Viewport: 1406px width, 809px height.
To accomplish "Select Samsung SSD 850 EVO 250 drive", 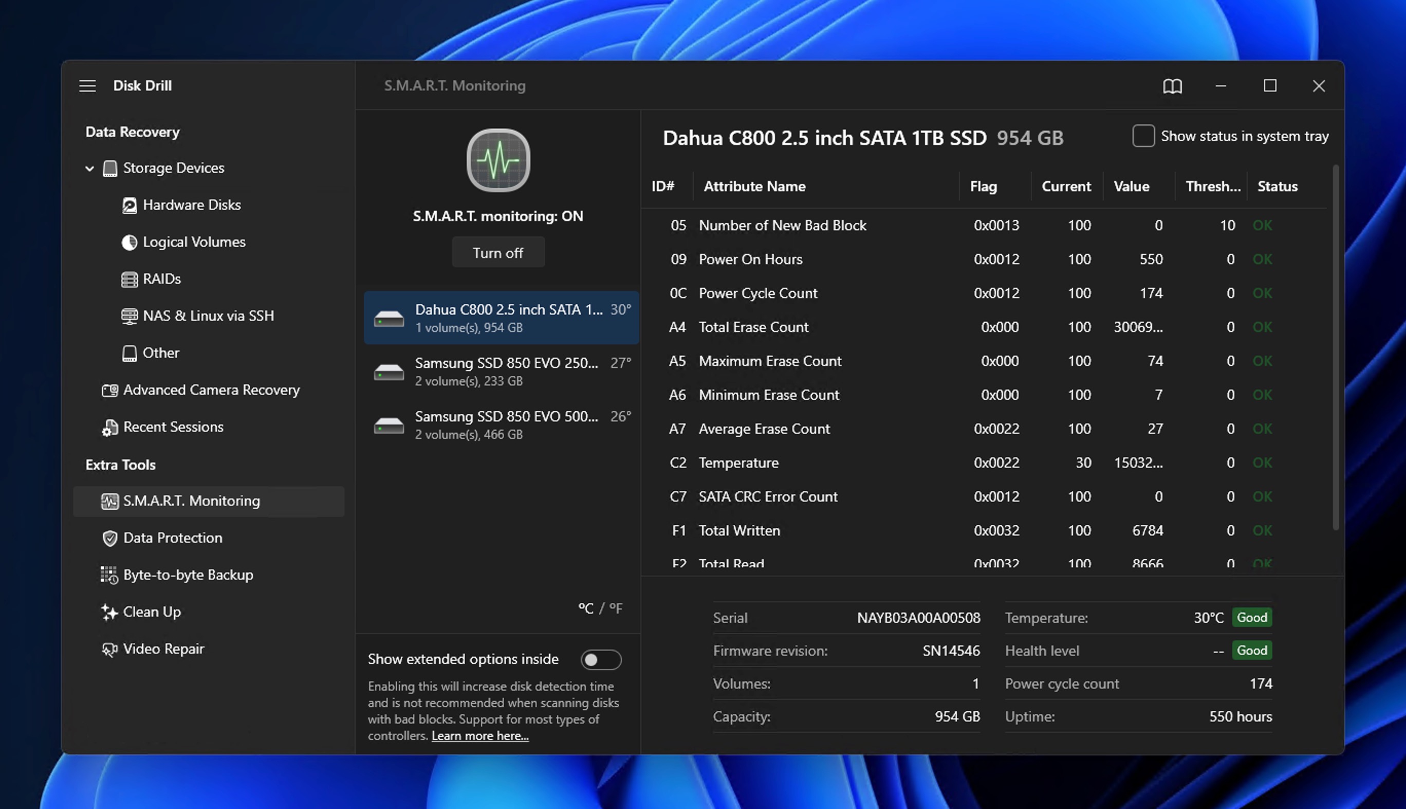I will [502, 371].
